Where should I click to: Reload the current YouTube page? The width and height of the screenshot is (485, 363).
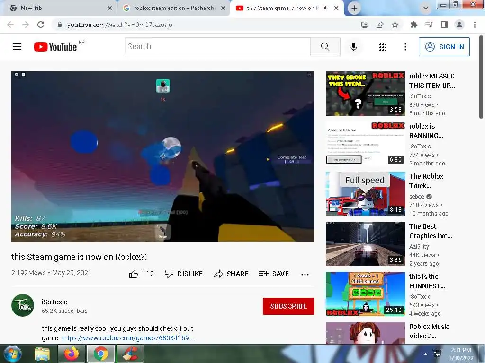coord(41,25)
